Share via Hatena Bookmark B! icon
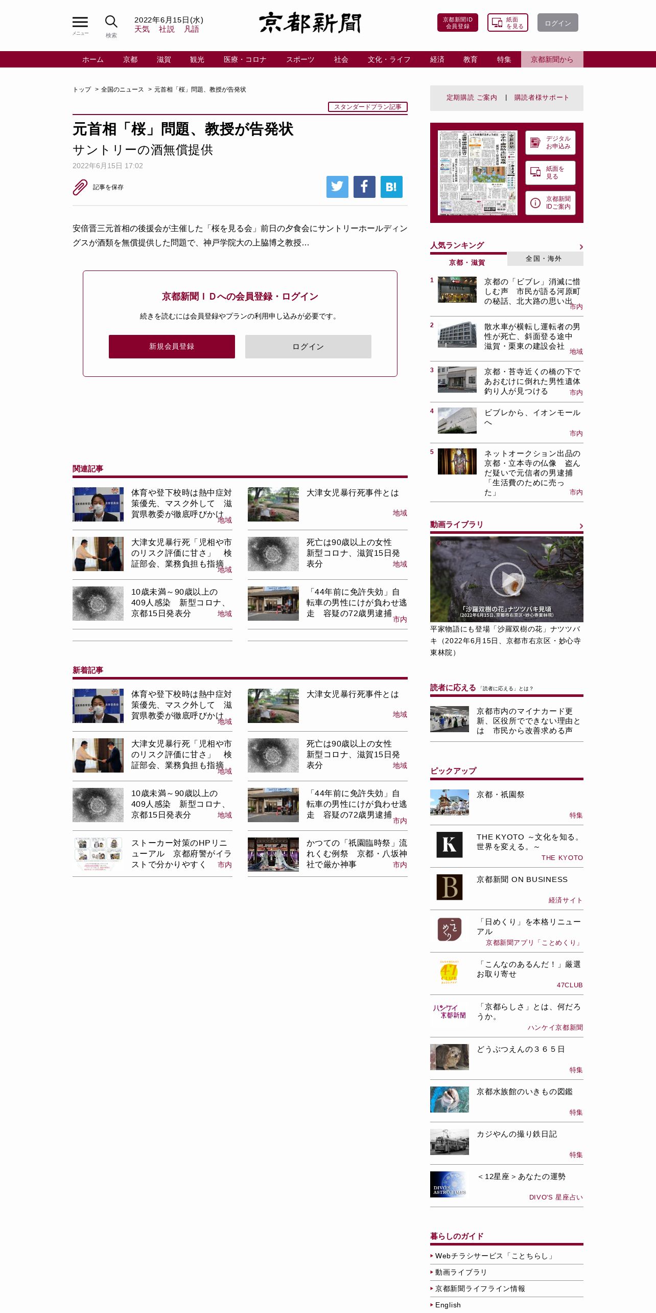The image size is (656, 1313). [391, 187]
